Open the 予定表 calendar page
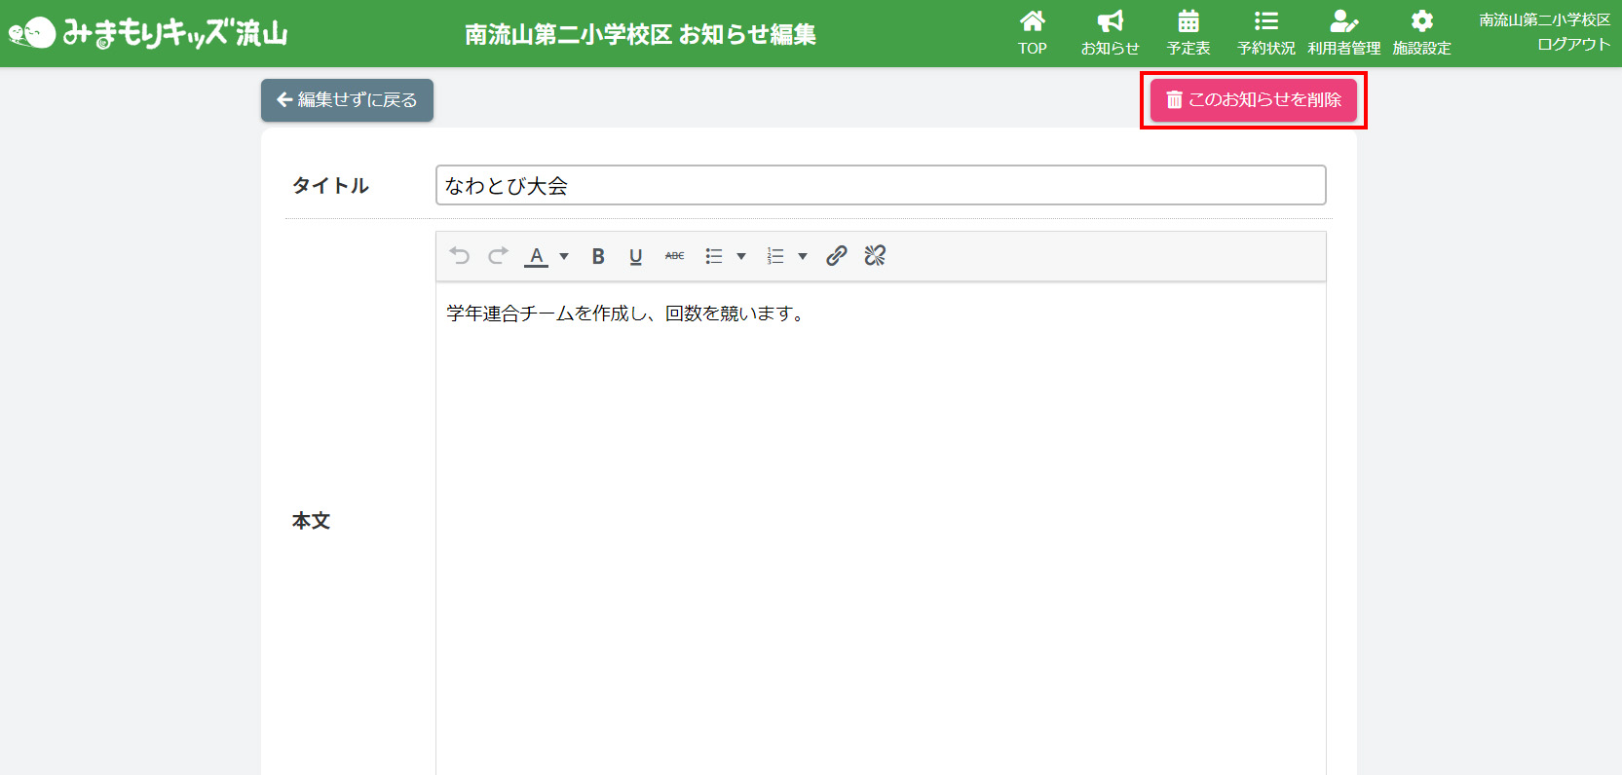This screenshot has height=775, width=1622. 1188,33
